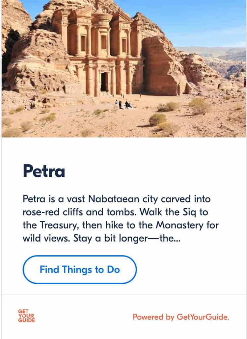Open the Petra Monastery photo
This screenshot has width=247, height=339.
click(123, 68)
